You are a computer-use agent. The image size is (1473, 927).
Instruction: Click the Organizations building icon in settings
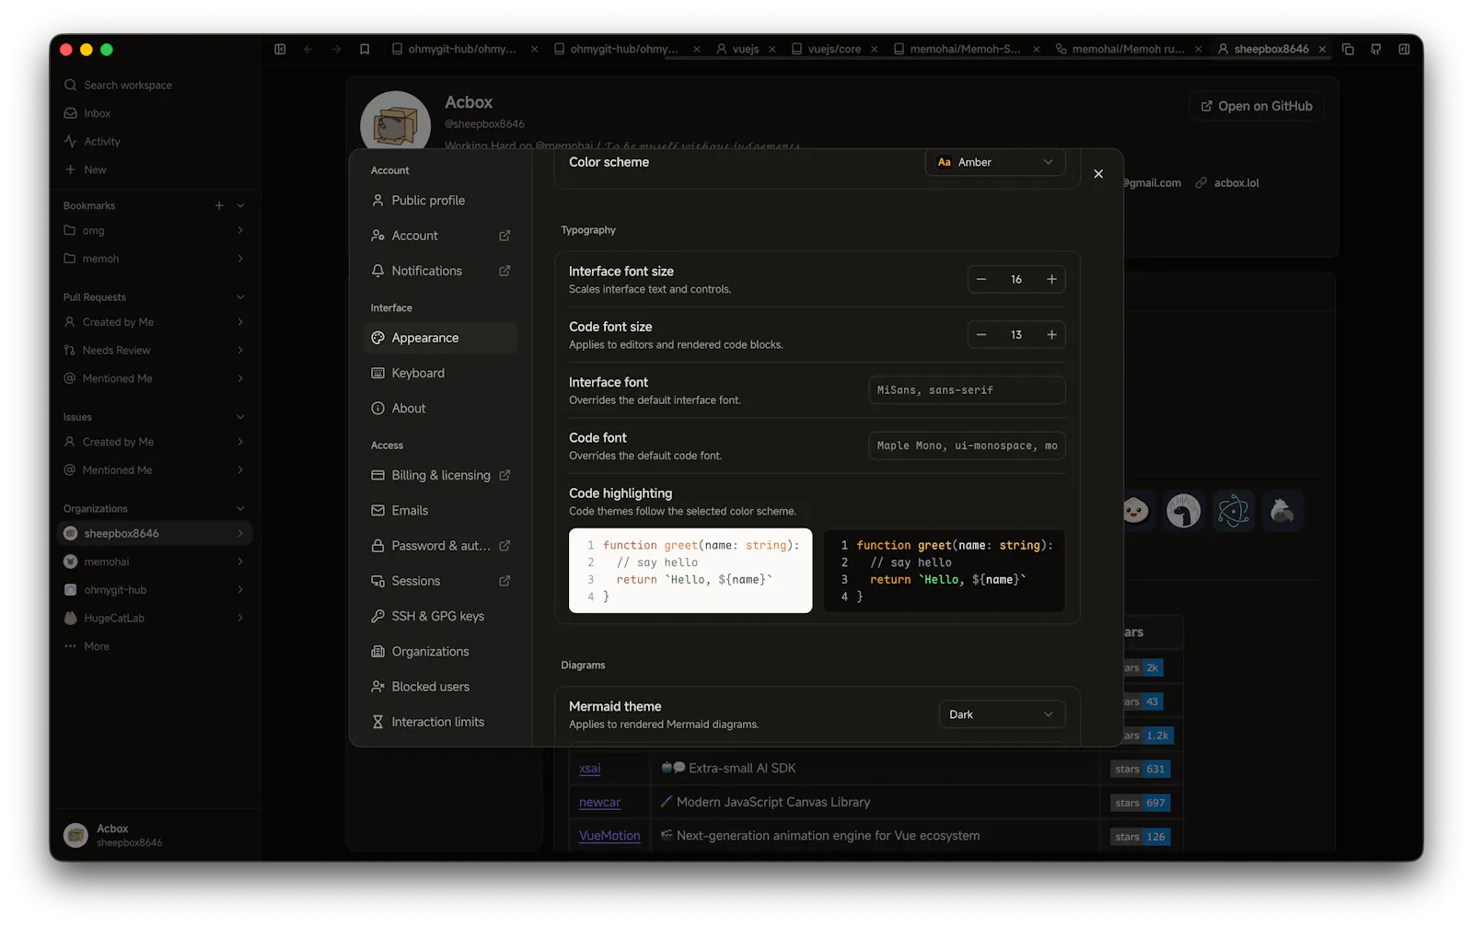click(377, 652)
